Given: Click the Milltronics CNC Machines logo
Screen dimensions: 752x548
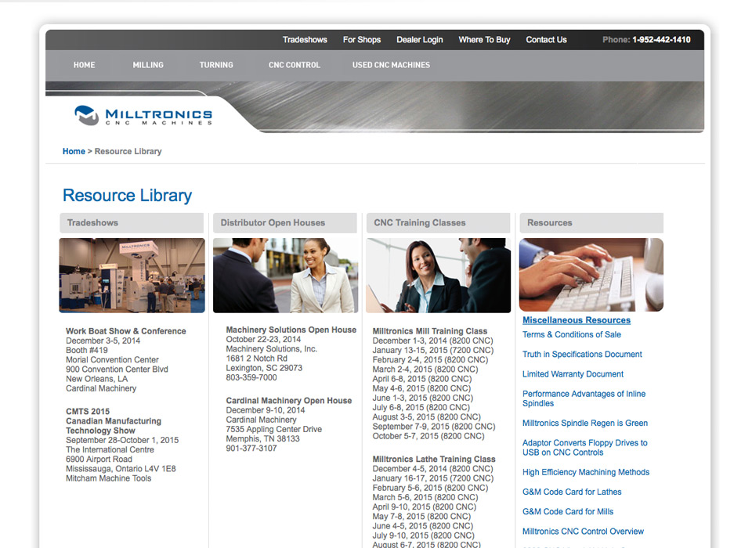Looking at the screenshot, I should pos(143,116).
